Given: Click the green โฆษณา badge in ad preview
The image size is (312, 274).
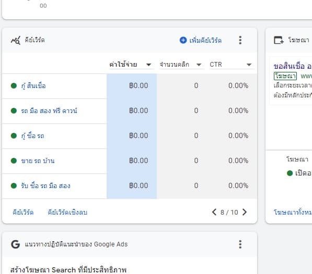Looking at the screenshot, I should click(285, 76).
